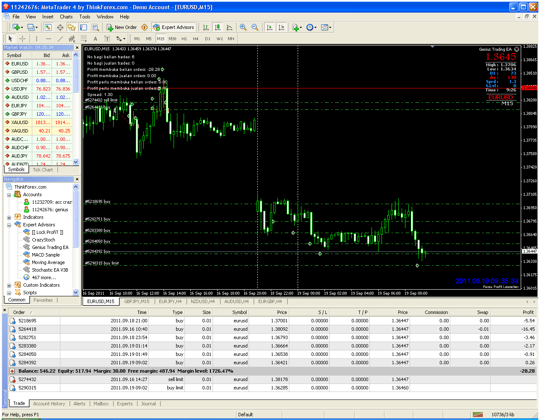Click the Navigator panel scrollbar down arrow
Viewport: 540px width, 420px height.
click(76, 292)
